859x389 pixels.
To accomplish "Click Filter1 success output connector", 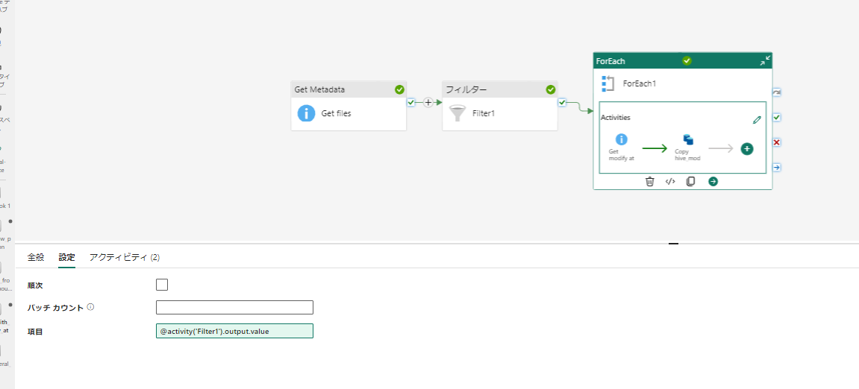I will [x=562, y=102].
